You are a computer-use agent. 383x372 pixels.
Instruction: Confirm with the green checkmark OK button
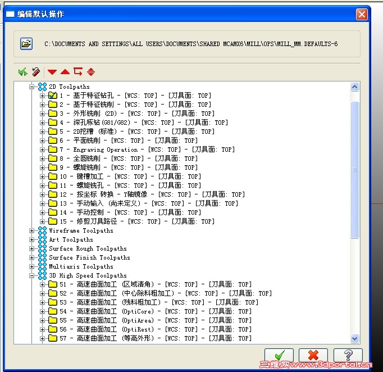tap(279, 355)
